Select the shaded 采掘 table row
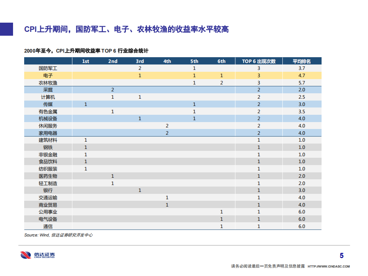Screen dimensions: 368x276 173,89
